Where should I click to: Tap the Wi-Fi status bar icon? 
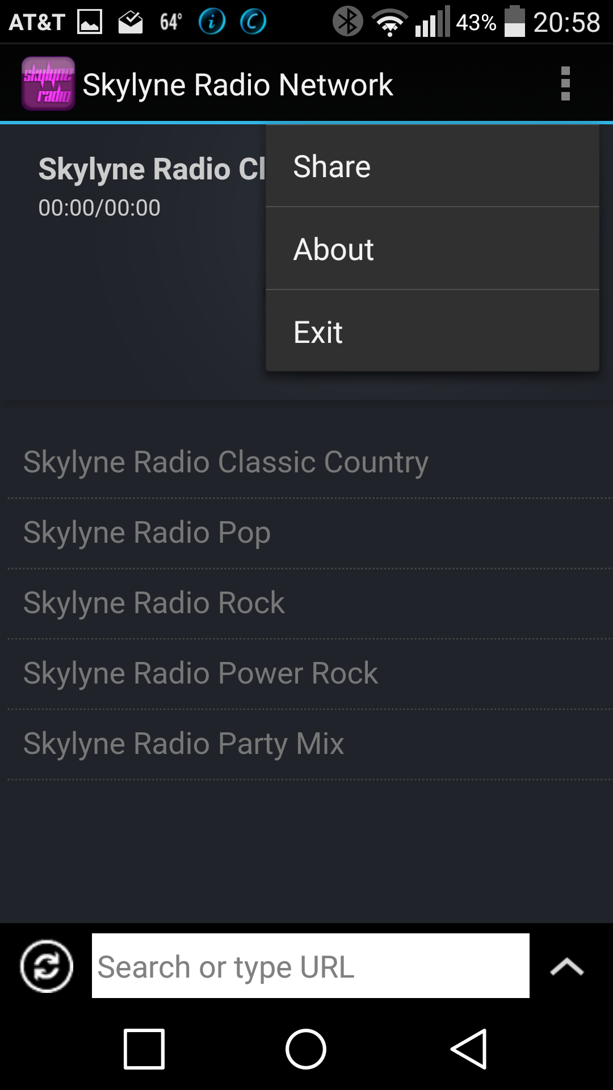click(389, 22)
